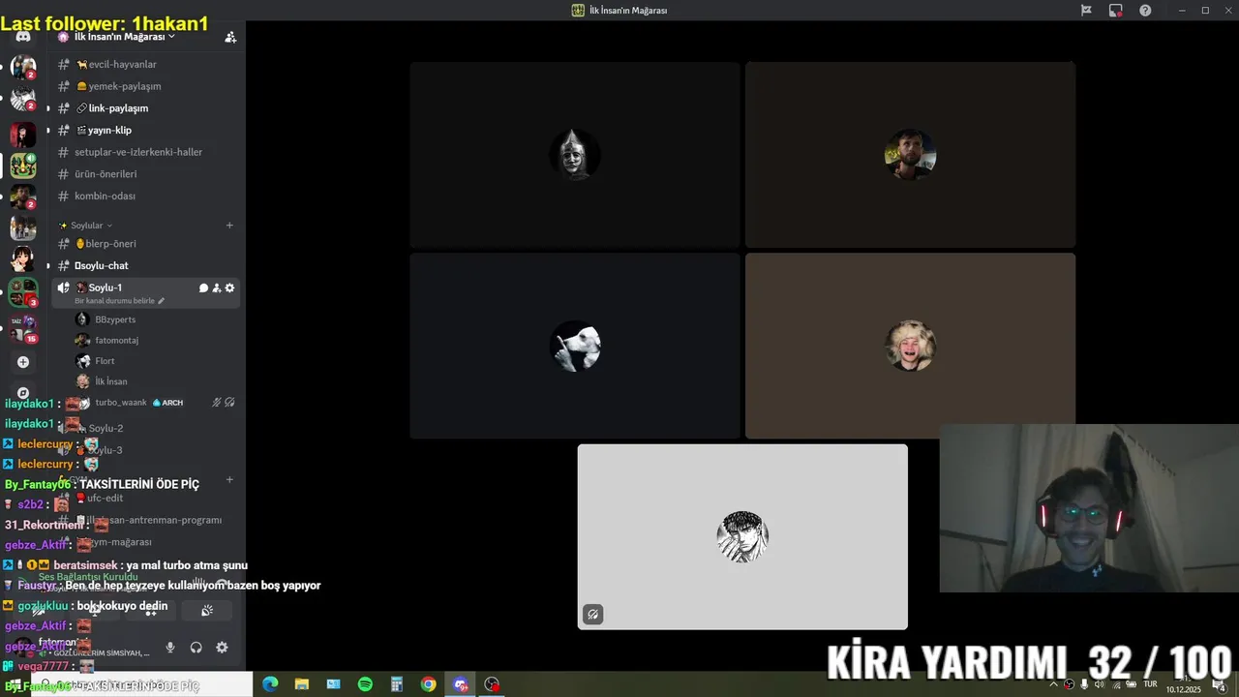Switch to Discord app in the taskbar
Screen dimensions: 1239x697
pyautogui.click(x=460, y=684)
